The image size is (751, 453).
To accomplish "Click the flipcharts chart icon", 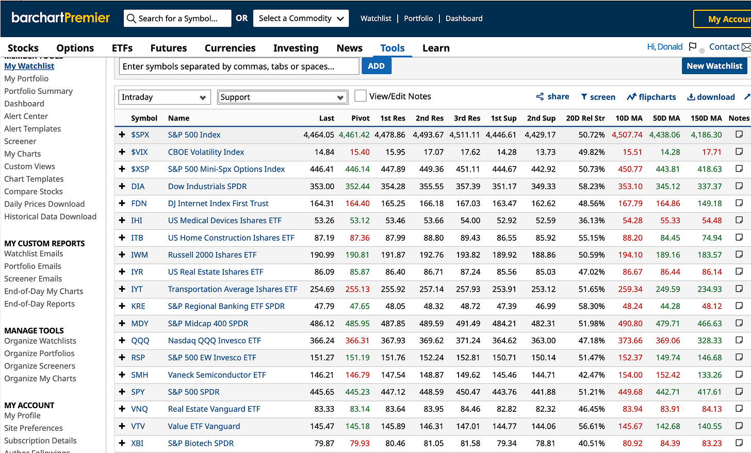I will click(631, 97).
